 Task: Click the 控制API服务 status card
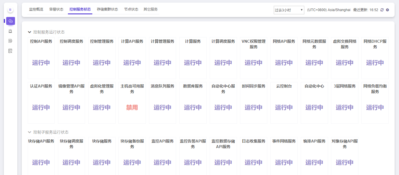tap(41, 58)
